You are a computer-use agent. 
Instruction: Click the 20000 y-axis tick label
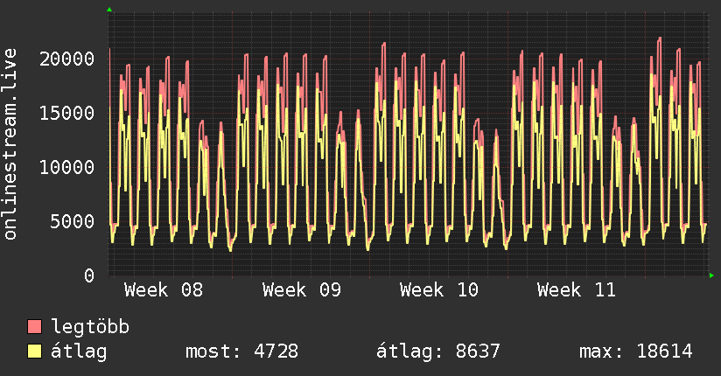[x=66, y=59]
